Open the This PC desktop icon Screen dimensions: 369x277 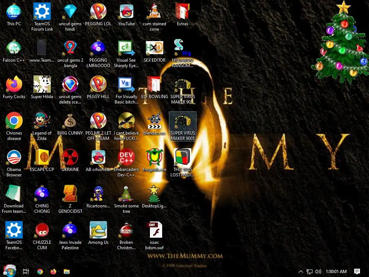click(x=14, y=14)
